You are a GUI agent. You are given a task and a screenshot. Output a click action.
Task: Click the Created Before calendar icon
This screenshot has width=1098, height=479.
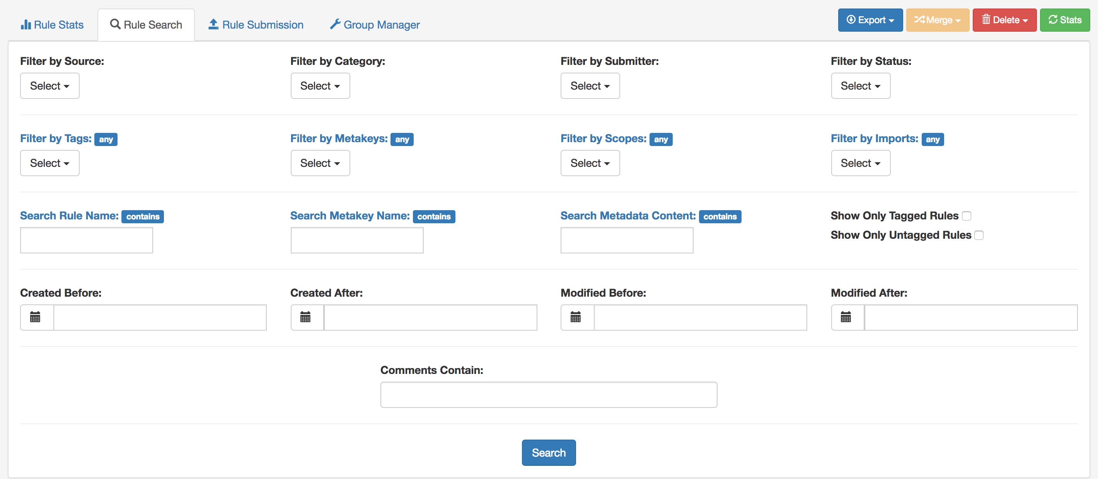36,317
